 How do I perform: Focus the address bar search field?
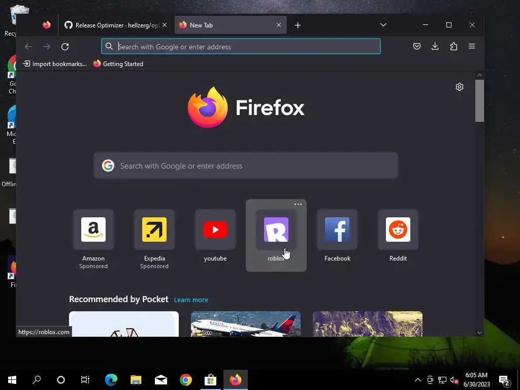click(x=241, y=46)
